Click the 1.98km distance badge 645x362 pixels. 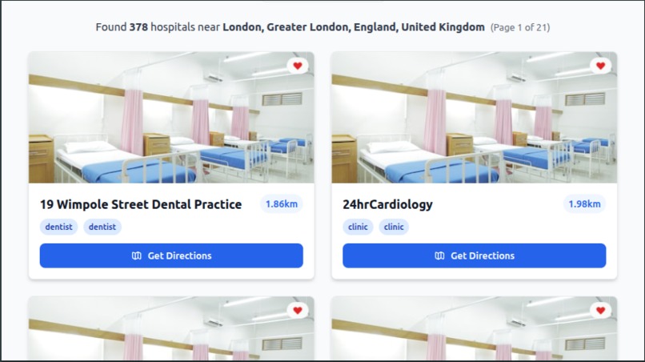584,204
